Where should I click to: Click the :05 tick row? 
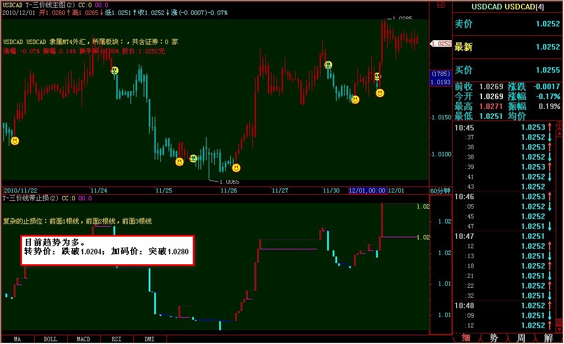[505, 206]
